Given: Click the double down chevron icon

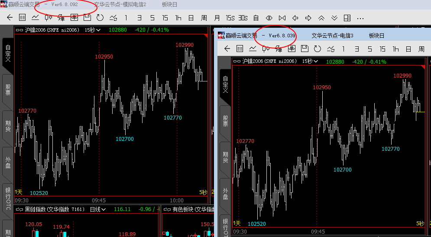Looking at the screenshot, I should coord(334,18).
